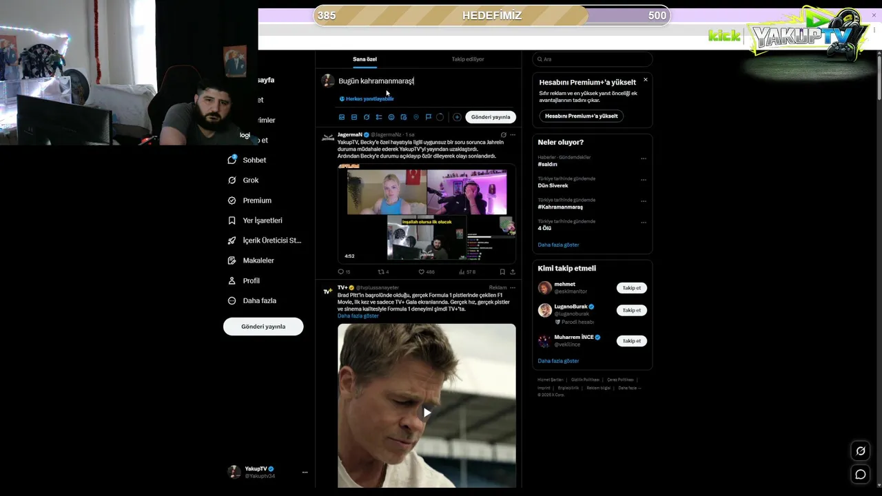
Task: Bookmark the JagermaN post
Action: pyautogui.click(x=502, y=272)
